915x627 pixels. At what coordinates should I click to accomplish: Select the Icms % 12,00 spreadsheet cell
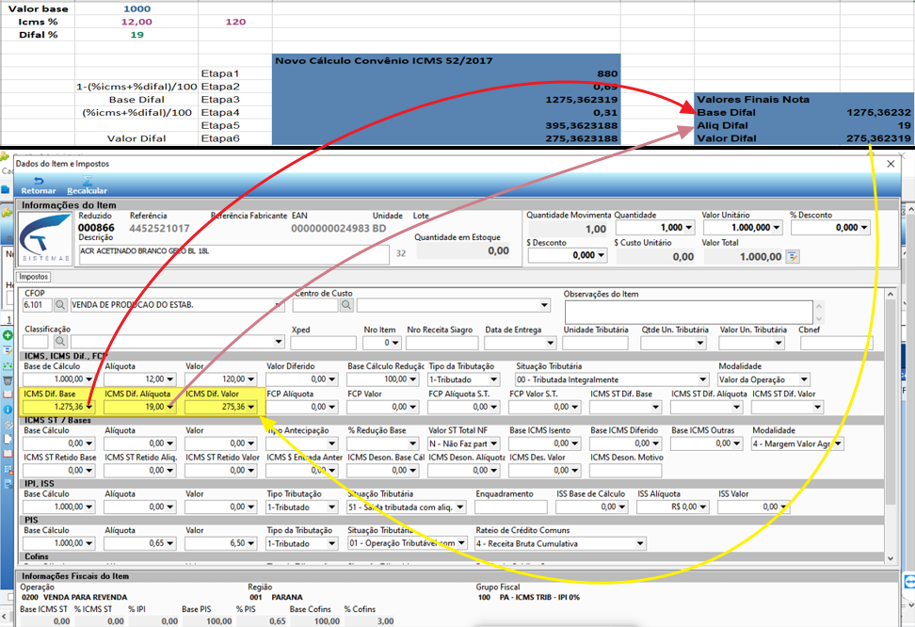pos(136,22)
